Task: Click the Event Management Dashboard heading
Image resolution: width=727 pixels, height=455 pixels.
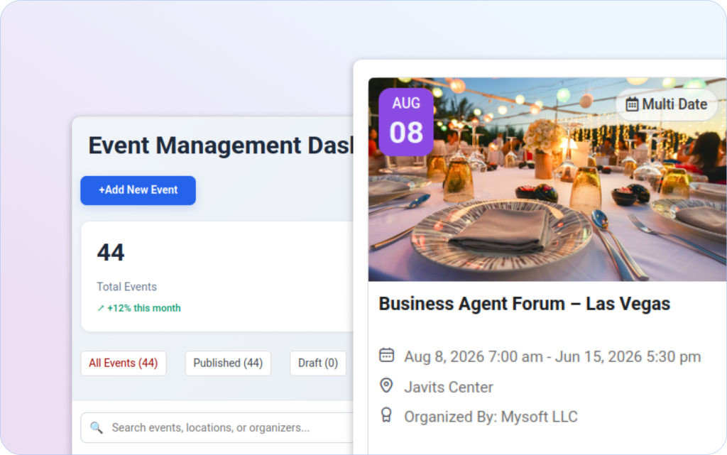Action: click(221, 146)
